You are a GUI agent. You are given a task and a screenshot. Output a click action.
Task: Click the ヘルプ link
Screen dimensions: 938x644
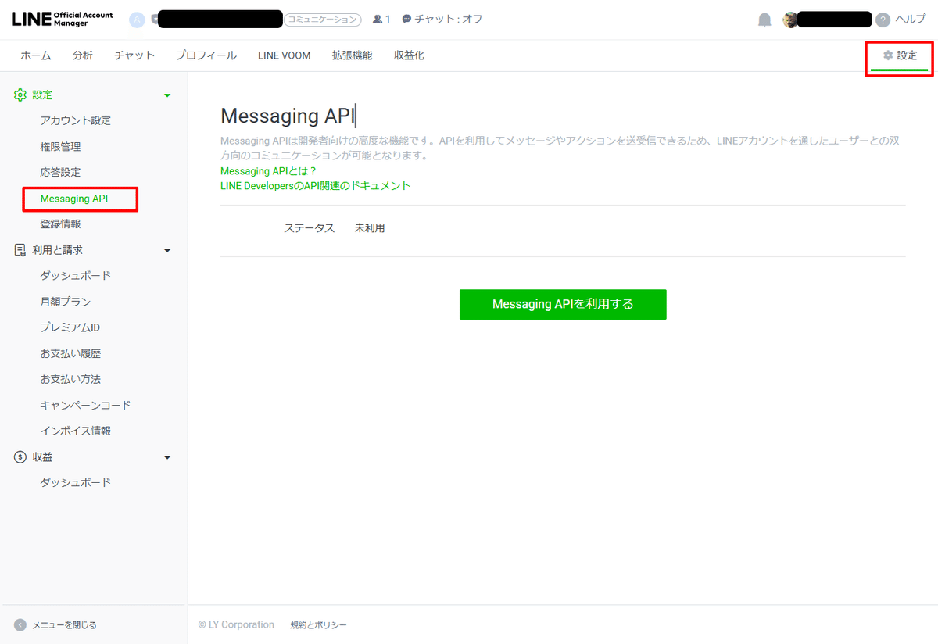click(x=910, y=20)
